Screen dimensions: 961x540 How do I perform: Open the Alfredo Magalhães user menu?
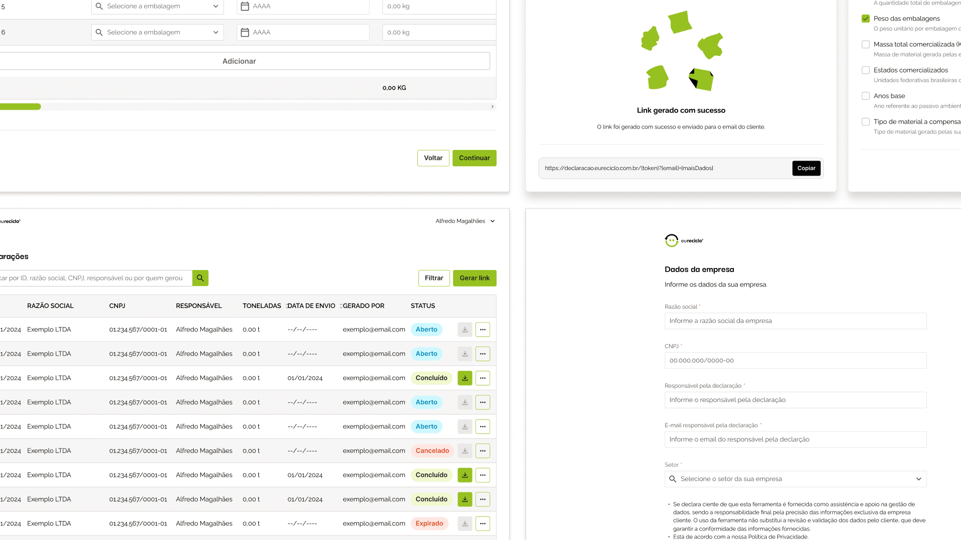(x=465, y=221)
